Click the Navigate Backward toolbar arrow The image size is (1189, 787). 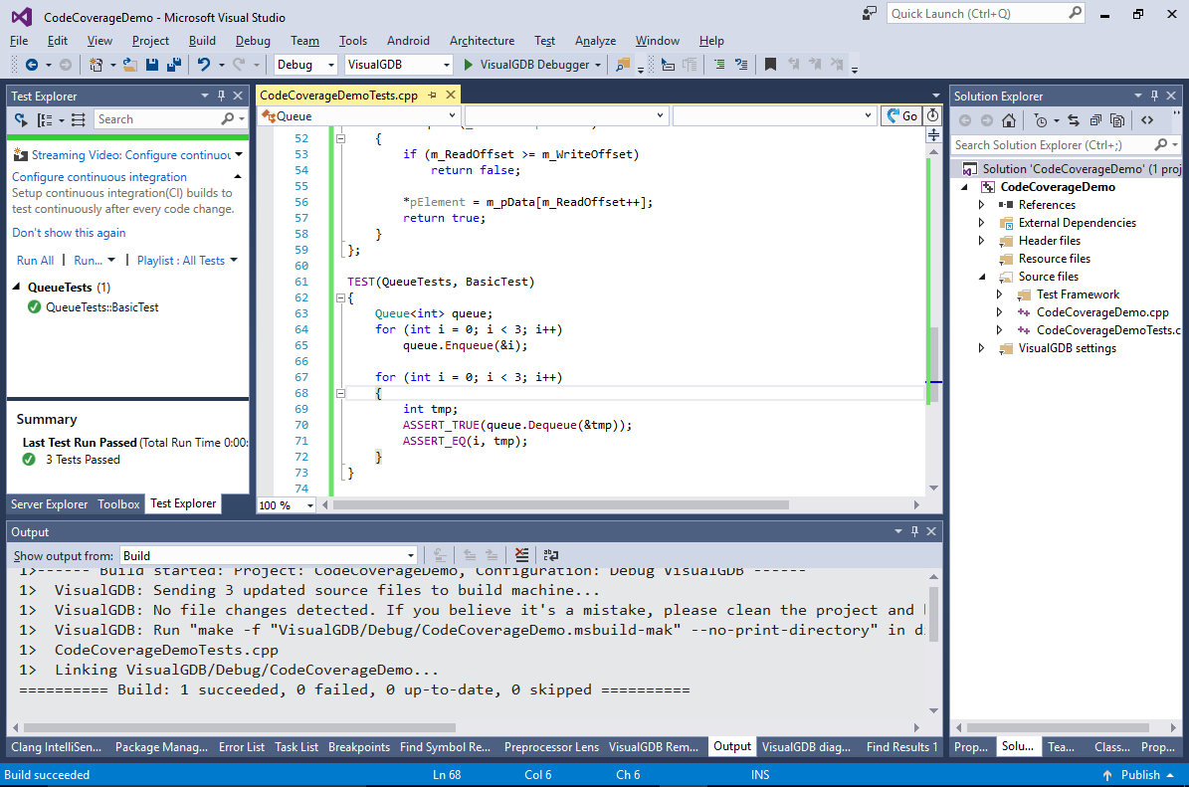point(32,65)
